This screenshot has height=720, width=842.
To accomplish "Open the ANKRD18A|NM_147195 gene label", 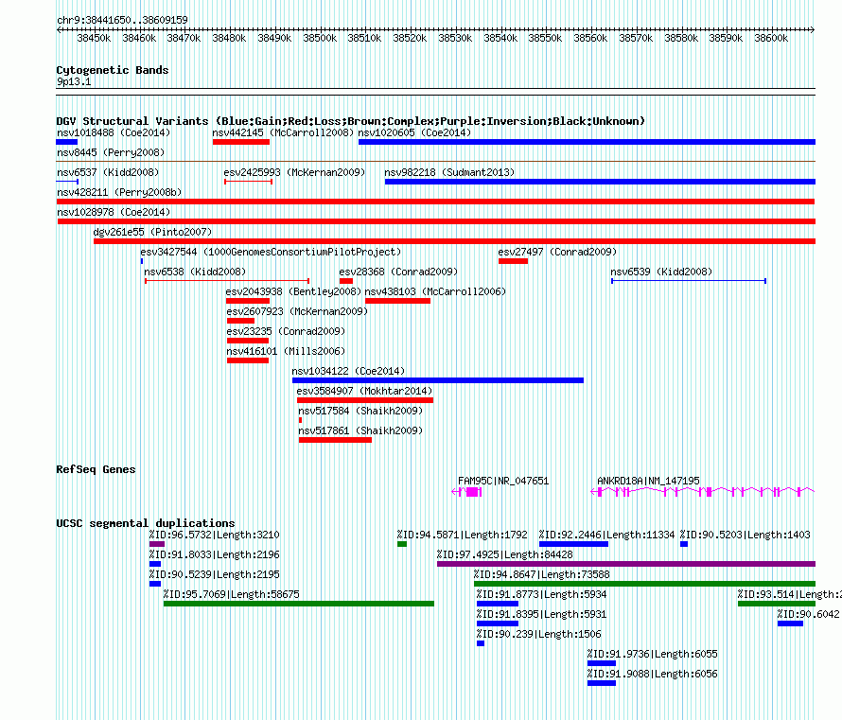I will tap(648, 481).
